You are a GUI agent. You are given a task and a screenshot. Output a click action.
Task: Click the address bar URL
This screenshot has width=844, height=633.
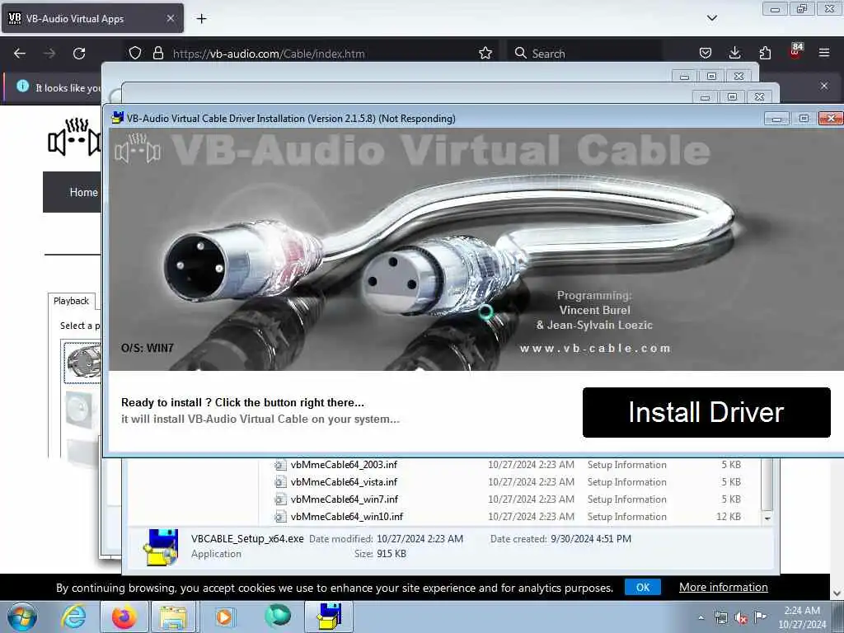coord(269,54)
